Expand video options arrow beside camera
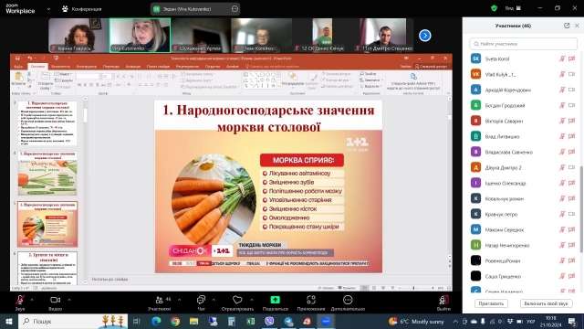The image size is (584, 329). click(x=69, y=300)
